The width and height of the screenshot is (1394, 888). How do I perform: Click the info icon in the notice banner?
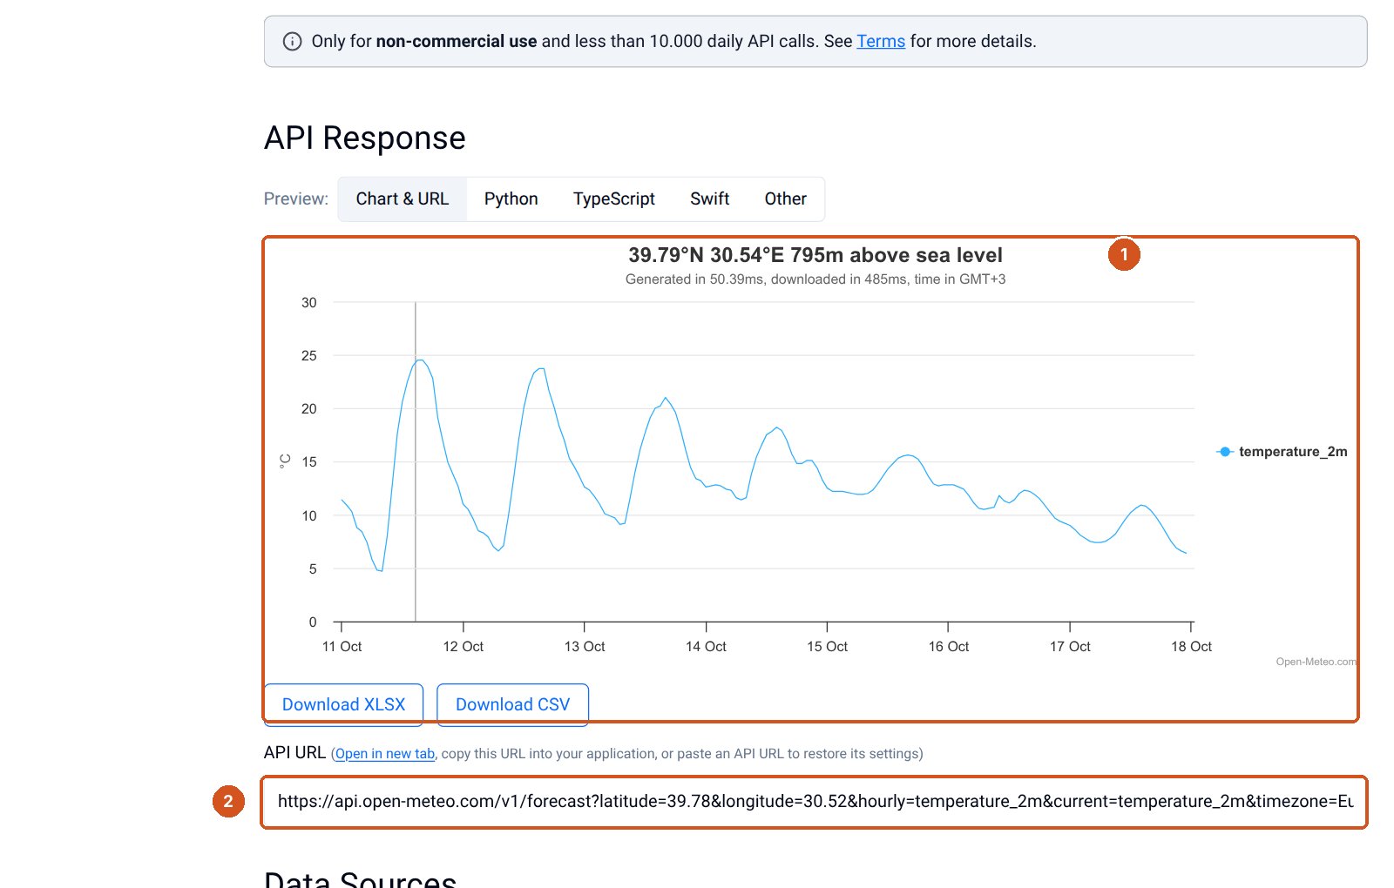[x=293, y=41]
